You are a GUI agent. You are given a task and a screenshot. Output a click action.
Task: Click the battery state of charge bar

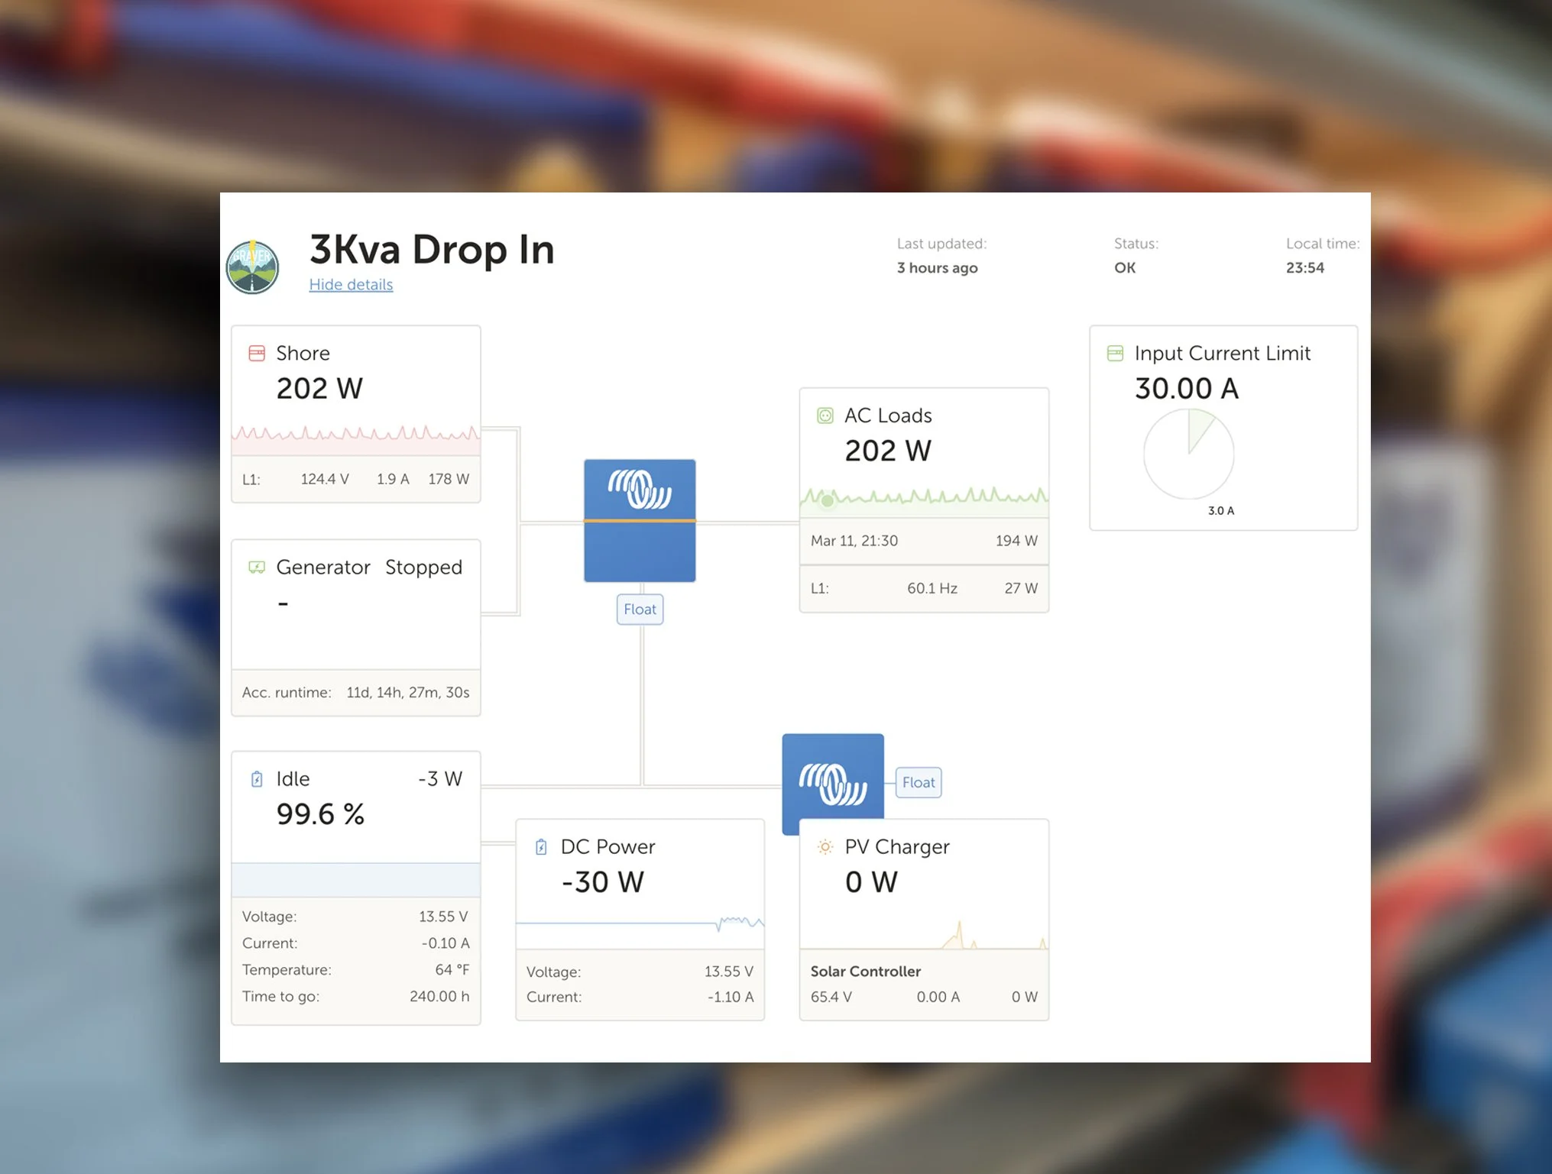tap(355, 880)
